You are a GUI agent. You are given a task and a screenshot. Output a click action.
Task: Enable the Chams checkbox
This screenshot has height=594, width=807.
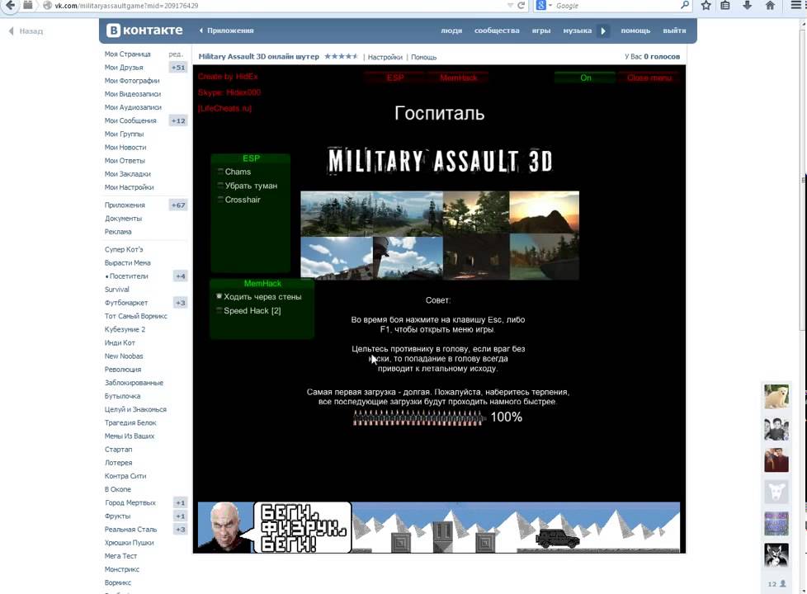[x=220, y=172]
